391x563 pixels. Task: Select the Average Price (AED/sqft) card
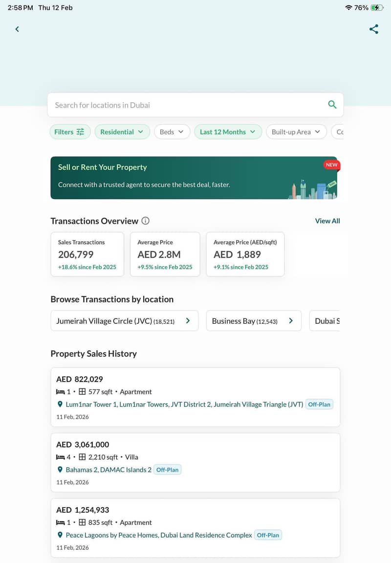(245, 254)
